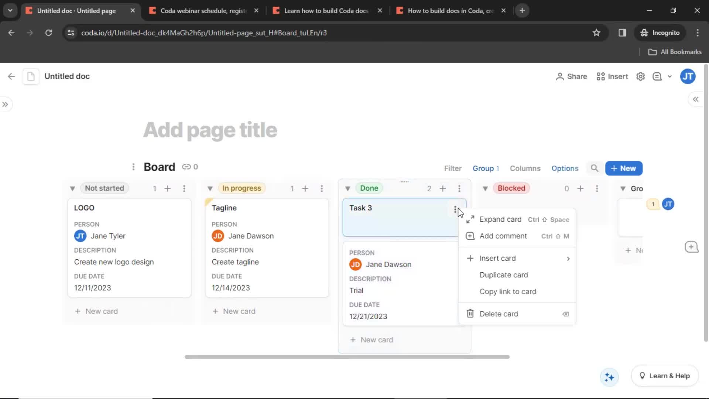Click the In progress column options icon
Viewport: 709px width, 399px height.
(x=322, y=188)
